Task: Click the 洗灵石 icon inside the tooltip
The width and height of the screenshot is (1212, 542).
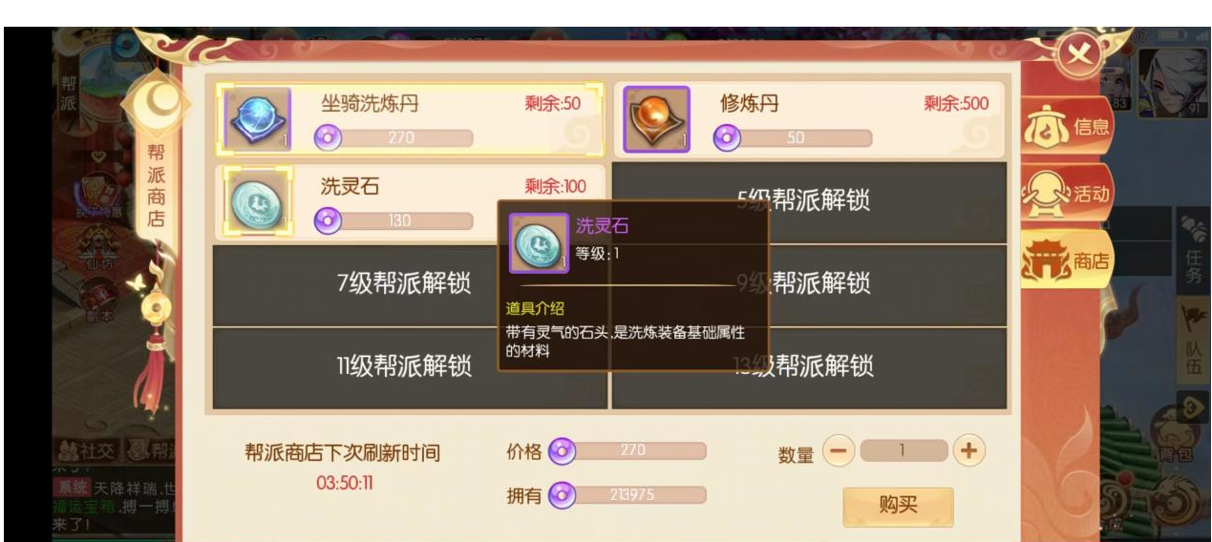Action: pos(539,243)
